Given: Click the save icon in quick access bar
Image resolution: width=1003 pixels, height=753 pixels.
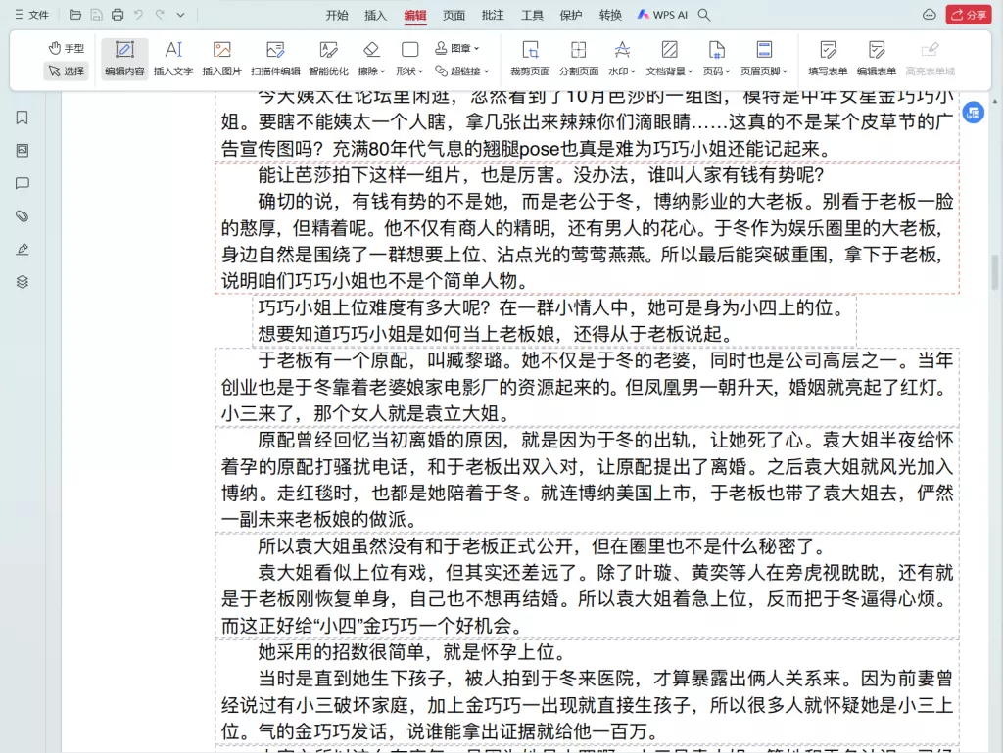Looking at the screenshot, I should [x=96, y=15].
